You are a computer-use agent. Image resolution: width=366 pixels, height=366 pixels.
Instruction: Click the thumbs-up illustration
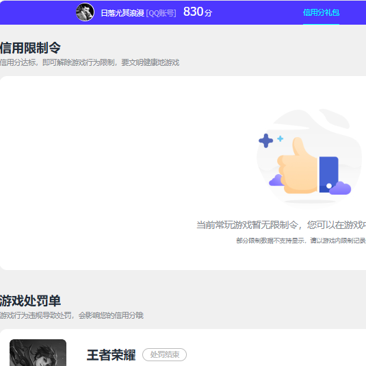pyautogui.click(x=309, y=159)
